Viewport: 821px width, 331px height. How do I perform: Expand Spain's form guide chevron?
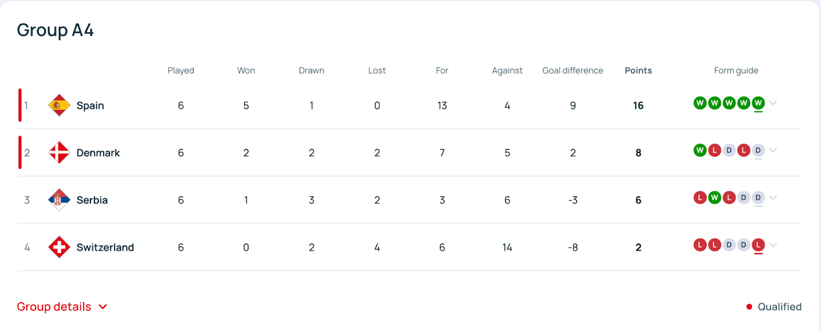pyautogui.click(x=773, y=103)
